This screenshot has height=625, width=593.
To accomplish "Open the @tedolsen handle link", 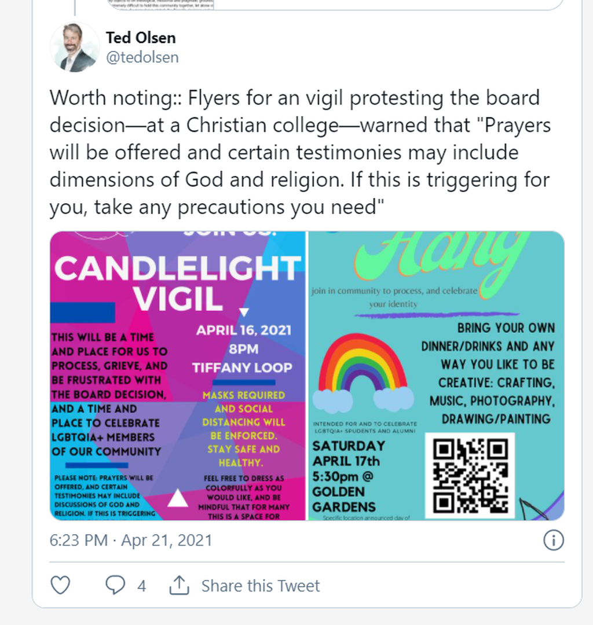I will (x=142, y=57).
